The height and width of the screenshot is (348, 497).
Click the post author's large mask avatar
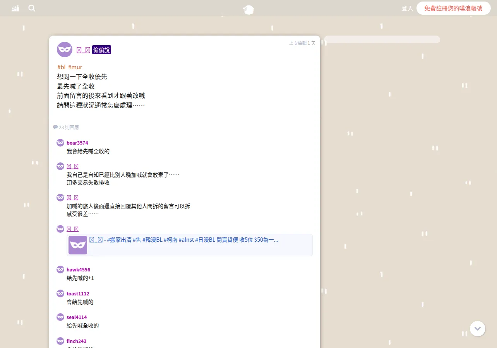point(65,49)
